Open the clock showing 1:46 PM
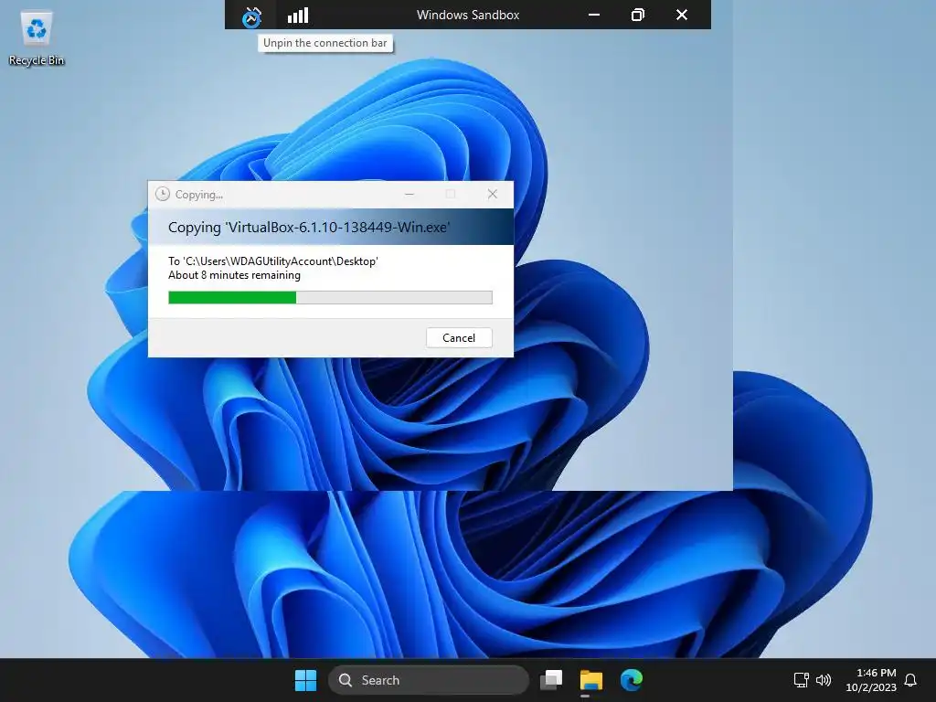 [x=871, y=680]
